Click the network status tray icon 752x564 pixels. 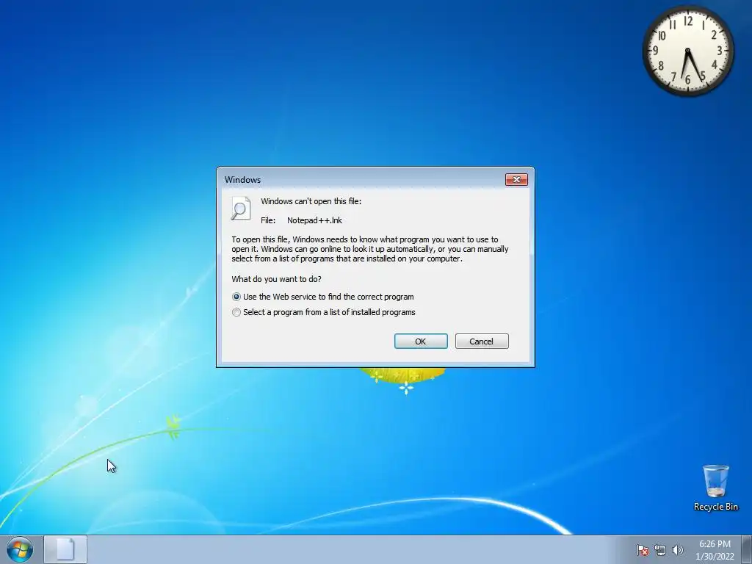pos(660,550)
